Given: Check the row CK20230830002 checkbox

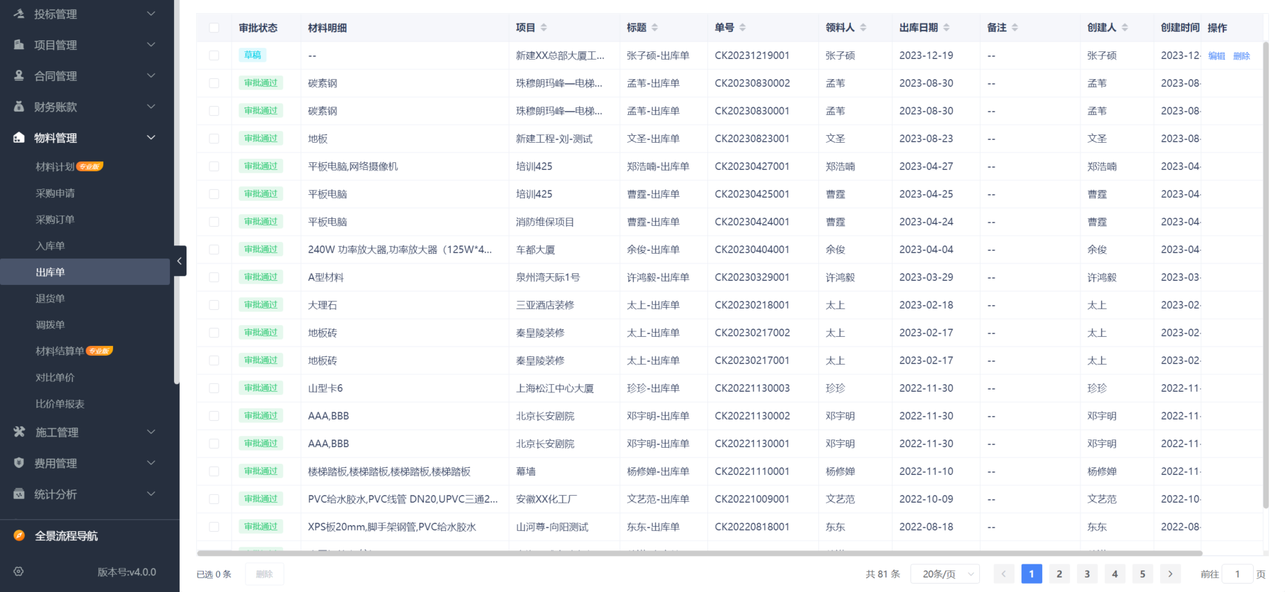Looking at the screenshot, I should (214, 83).
